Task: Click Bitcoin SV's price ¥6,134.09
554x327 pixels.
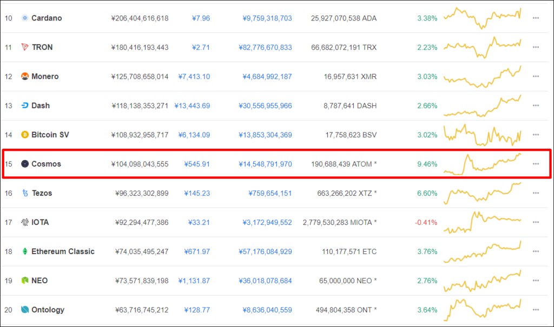Action: click(x=194, y=135)
